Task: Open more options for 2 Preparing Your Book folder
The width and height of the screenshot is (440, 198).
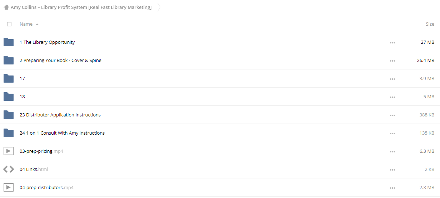Action: click(x=392, y=61)
